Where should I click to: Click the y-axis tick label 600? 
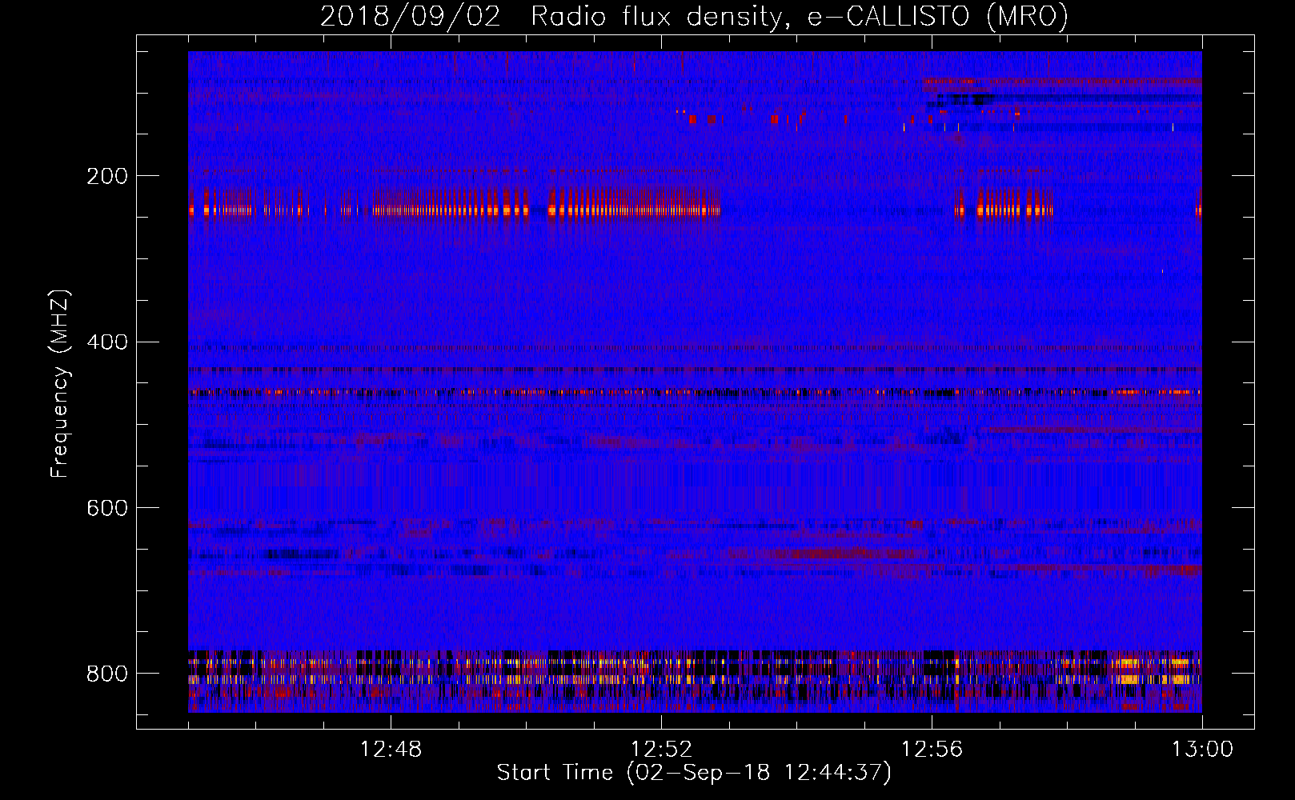tap(106, 508)
